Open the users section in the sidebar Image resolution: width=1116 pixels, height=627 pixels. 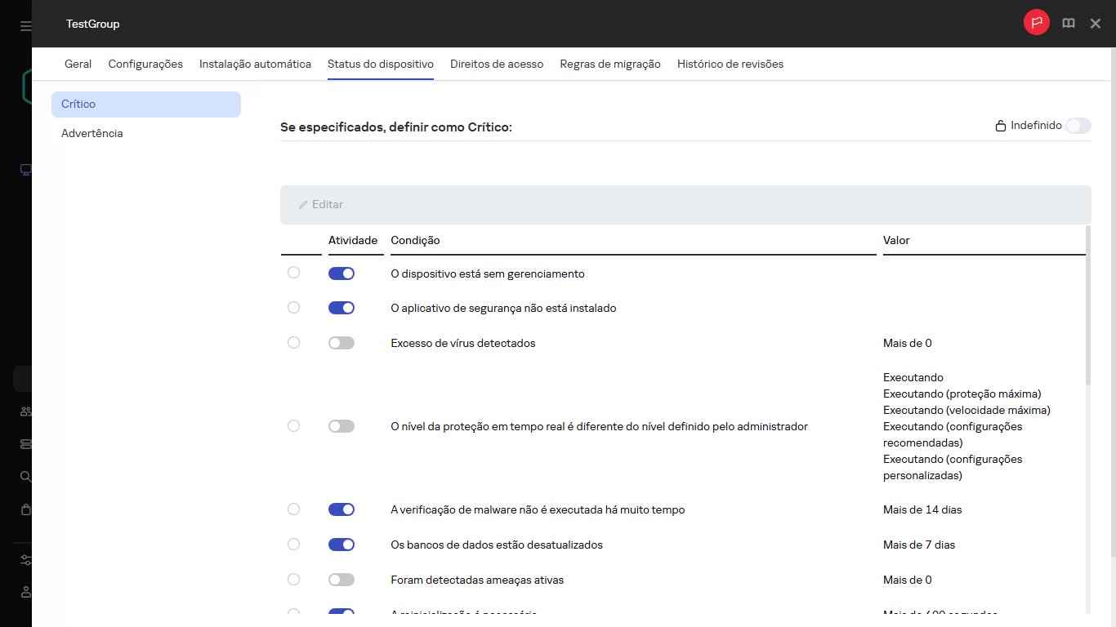click(25, 411)
